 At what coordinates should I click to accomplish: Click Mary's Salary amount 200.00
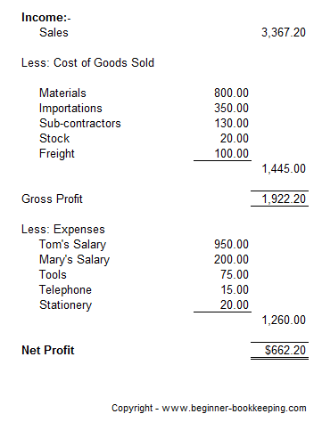pyautogui.click(x=231, y=260)
